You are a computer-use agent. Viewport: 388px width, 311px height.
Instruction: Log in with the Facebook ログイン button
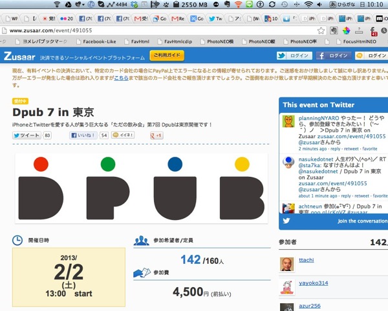334,55
